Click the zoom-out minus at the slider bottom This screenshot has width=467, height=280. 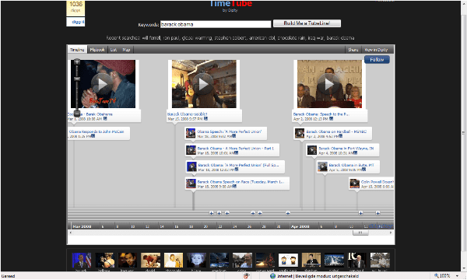77,114
